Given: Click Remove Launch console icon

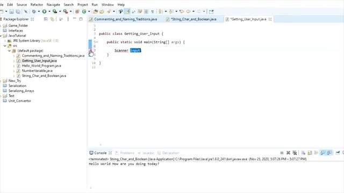Looking at the screenshot, I should (x=288, y=153).
